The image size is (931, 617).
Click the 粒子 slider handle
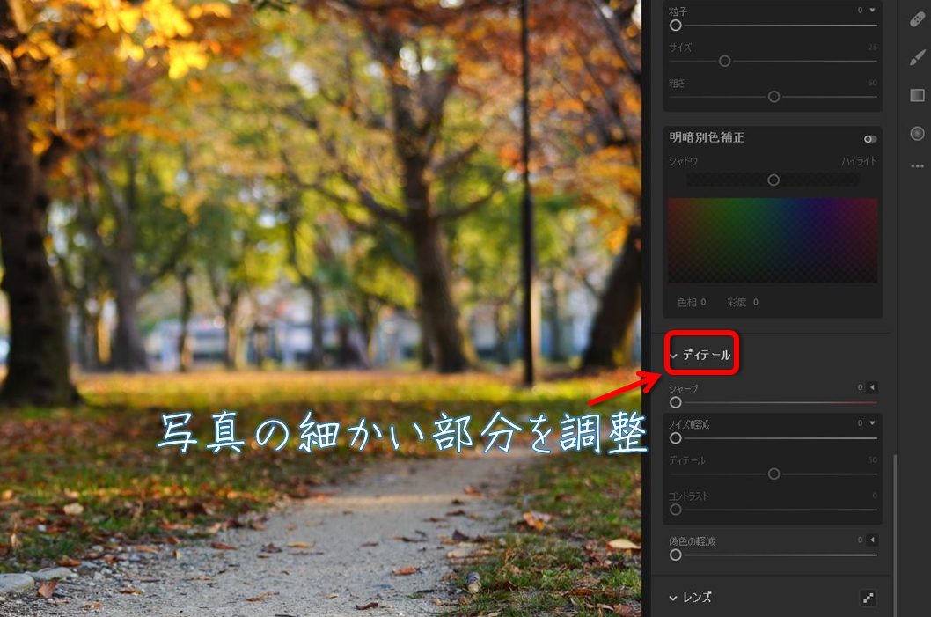coord(676,26)
